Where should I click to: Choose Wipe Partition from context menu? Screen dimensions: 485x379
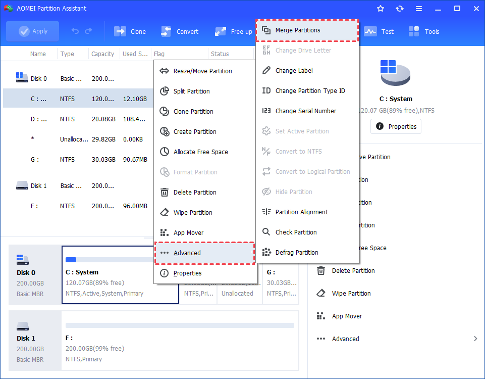(x=205, y=213)
